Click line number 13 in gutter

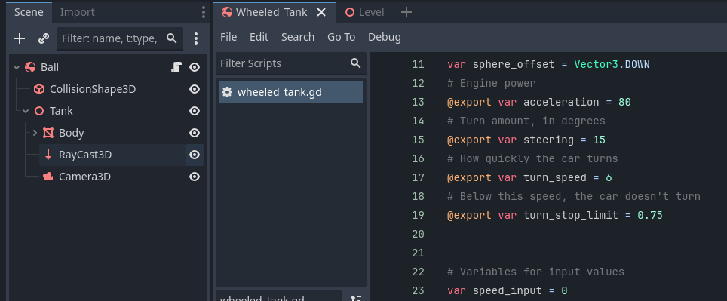click(x=418, y=102)
